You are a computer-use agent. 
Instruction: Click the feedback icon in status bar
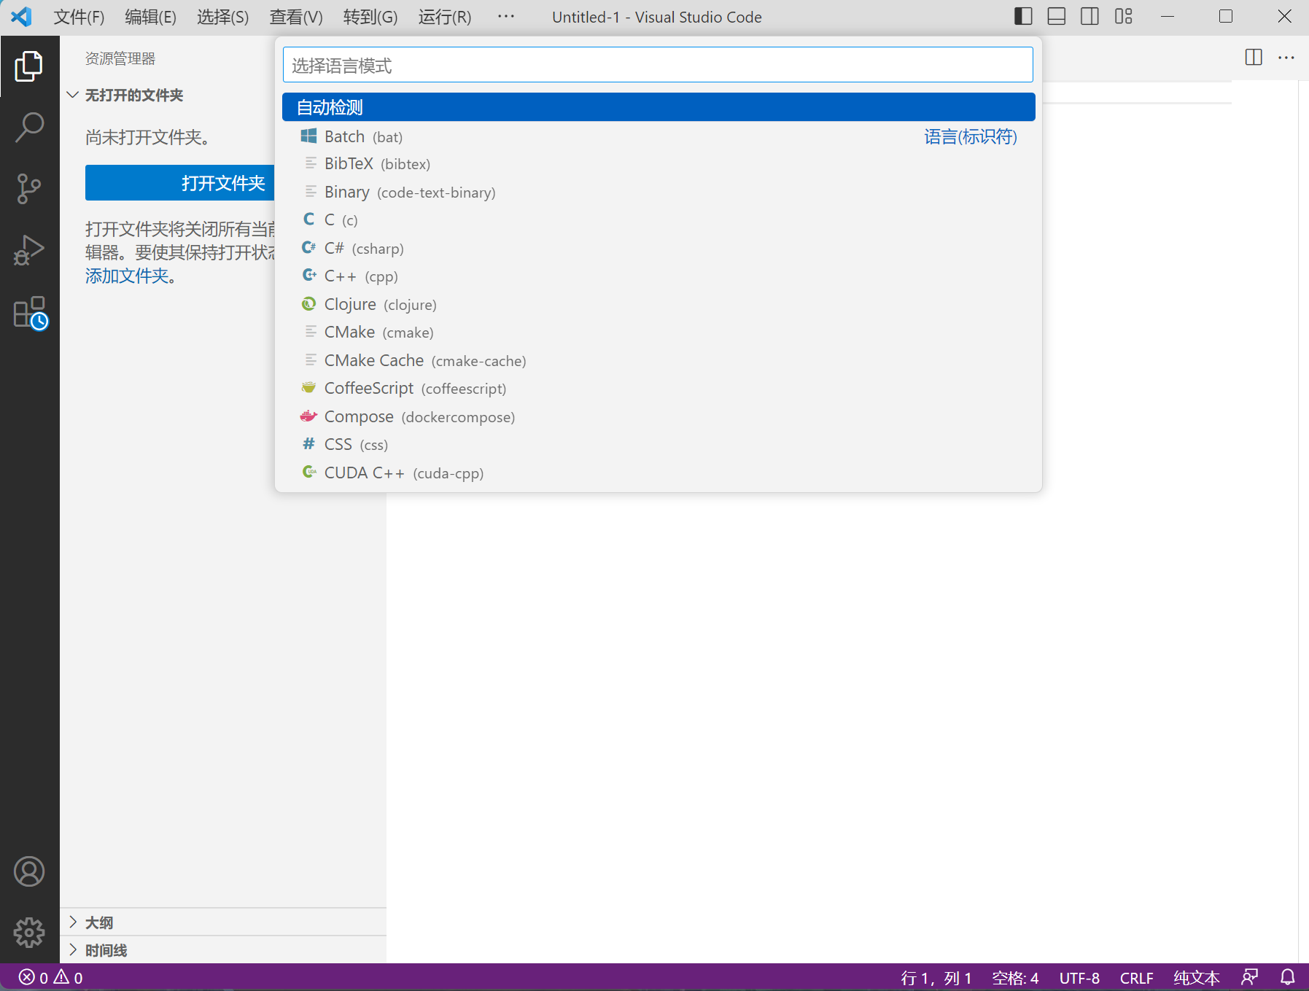pyautogui.click(x=1250, y=977)
